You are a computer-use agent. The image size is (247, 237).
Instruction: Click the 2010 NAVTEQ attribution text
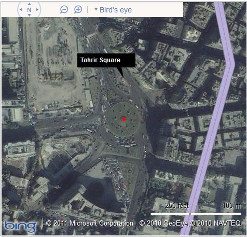point(215,224)
